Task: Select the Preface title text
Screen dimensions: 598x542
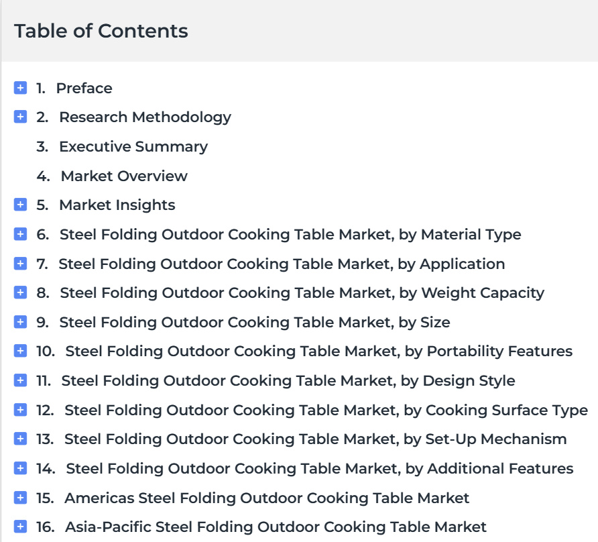Action: (x=84, y=88)
